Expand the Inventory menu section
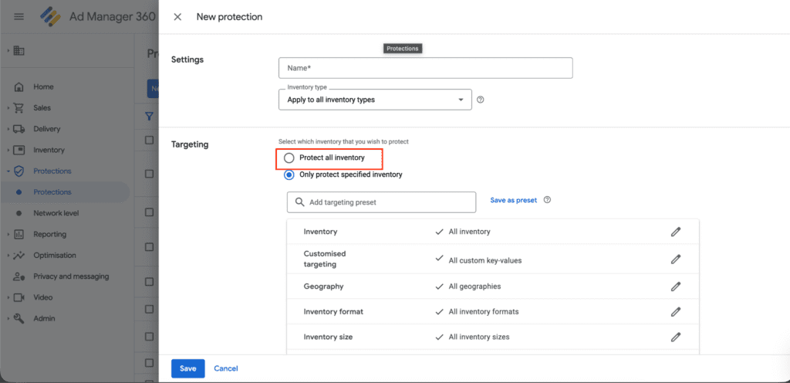The image size is (790, 383). click(x=8, y=150)
